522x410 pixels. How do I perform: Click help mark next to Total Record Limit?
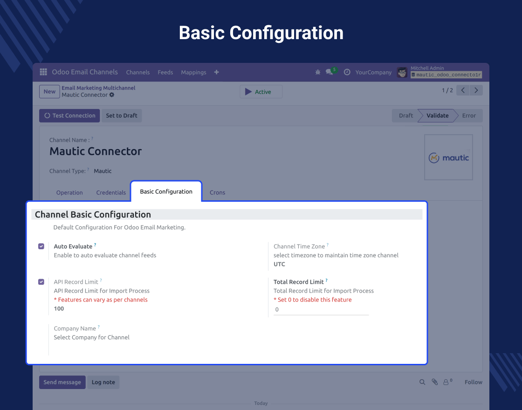(x=327, y=280)
